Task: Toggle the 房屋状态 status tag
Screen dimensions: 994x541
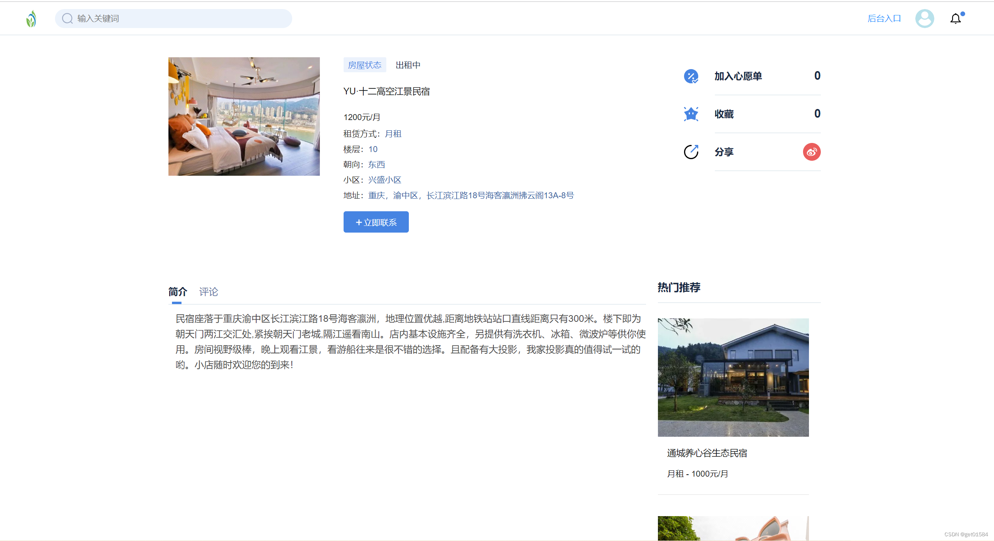Action: coord(365,64)
